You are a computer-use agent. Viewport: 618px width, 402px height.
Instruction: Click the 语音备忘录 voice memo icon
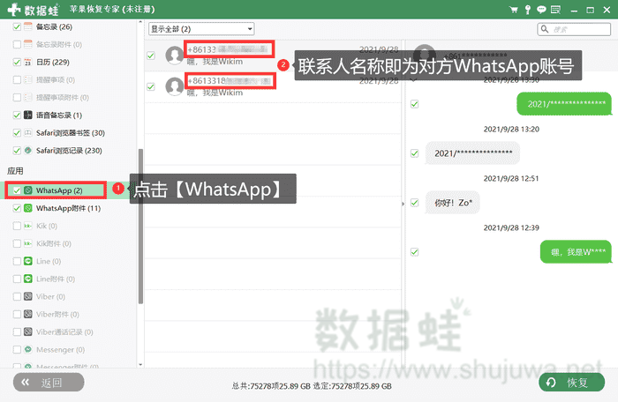[x=28, y=115]
